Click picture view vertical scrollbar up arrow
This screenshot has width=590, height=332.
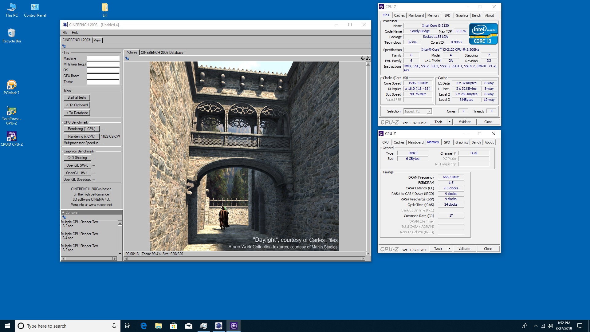coord(368,64)
